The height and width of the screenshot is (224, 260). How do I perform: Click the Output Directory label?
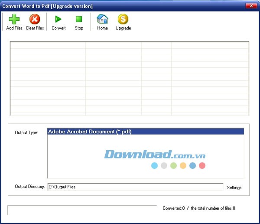click(x=30, y=187)
